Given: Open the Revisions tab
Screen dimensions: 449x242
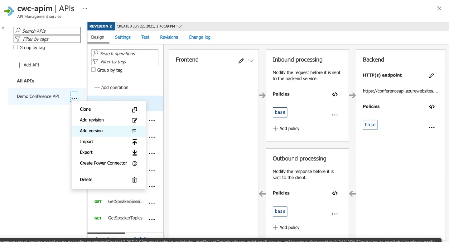Looking at the screenshot, I should point(169,37).
